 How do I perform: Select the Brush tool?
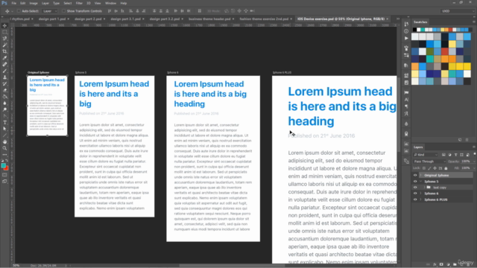(4, 71)
